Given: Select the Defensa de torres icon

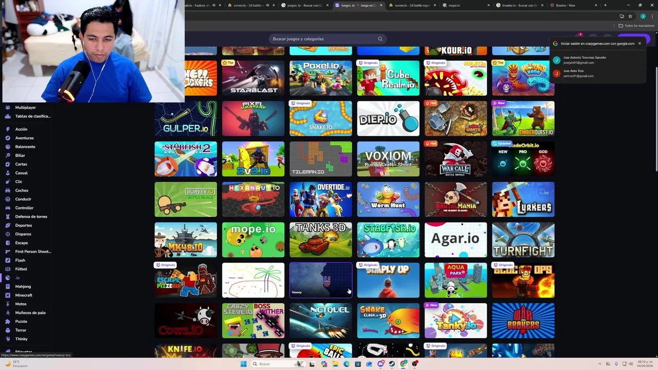Looking at the screenshot, I should pos(8,216).
